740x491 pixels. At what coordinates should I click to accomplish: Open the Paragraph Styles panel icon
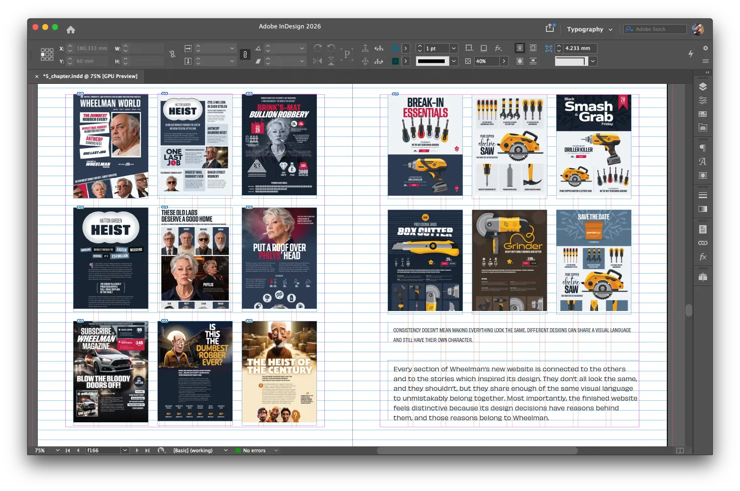703,148
